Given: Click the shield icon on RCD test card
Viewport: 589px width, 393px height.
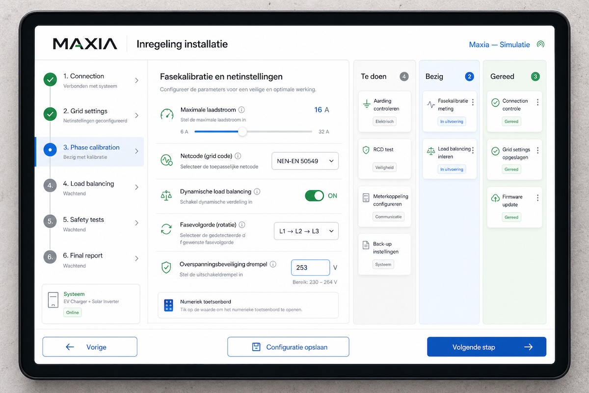Looking at the screenshot, I should click(366, 150).
